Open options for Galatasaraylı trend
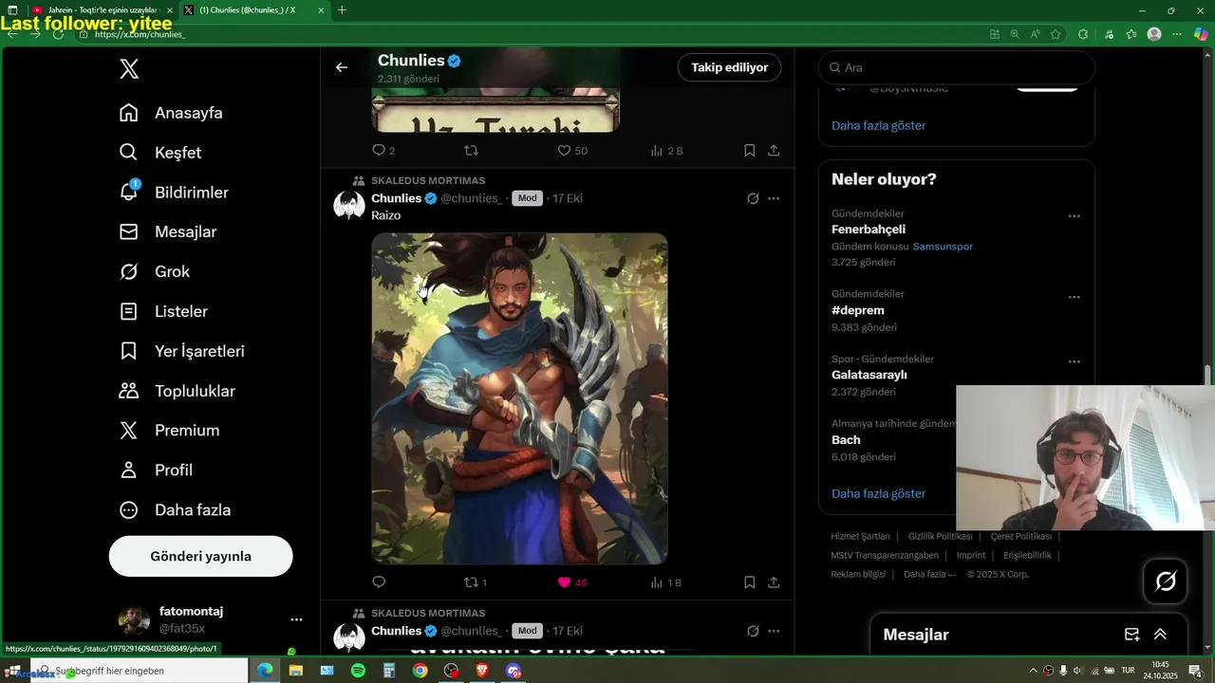The height and width of the screenshot is (683, 1215). [x=1075, y=361]
